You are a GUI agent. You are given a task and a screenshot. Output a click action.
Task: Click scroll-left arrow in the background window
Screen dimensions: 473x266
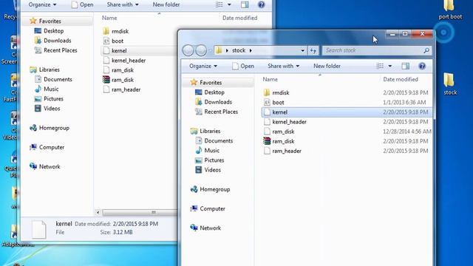pyautogui.click(x=98, y=213)
